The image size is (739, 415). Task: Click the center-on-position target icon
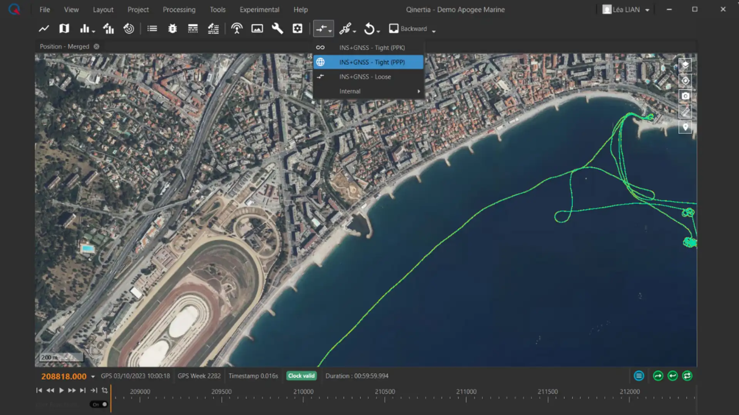coord(685,81)
